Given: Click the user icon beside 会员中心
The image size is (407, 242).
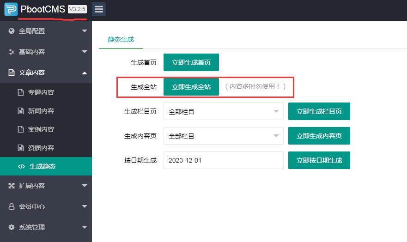Looking at the screenshot, I should click(12, 206).
